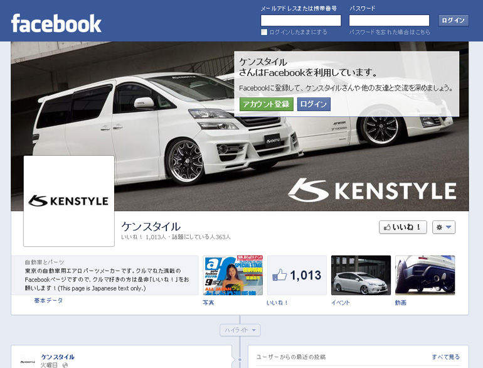Open the 写真 photo thumbnail
Image resolution: width=483 pixels, height=368 pixels.
coord(233,275)
